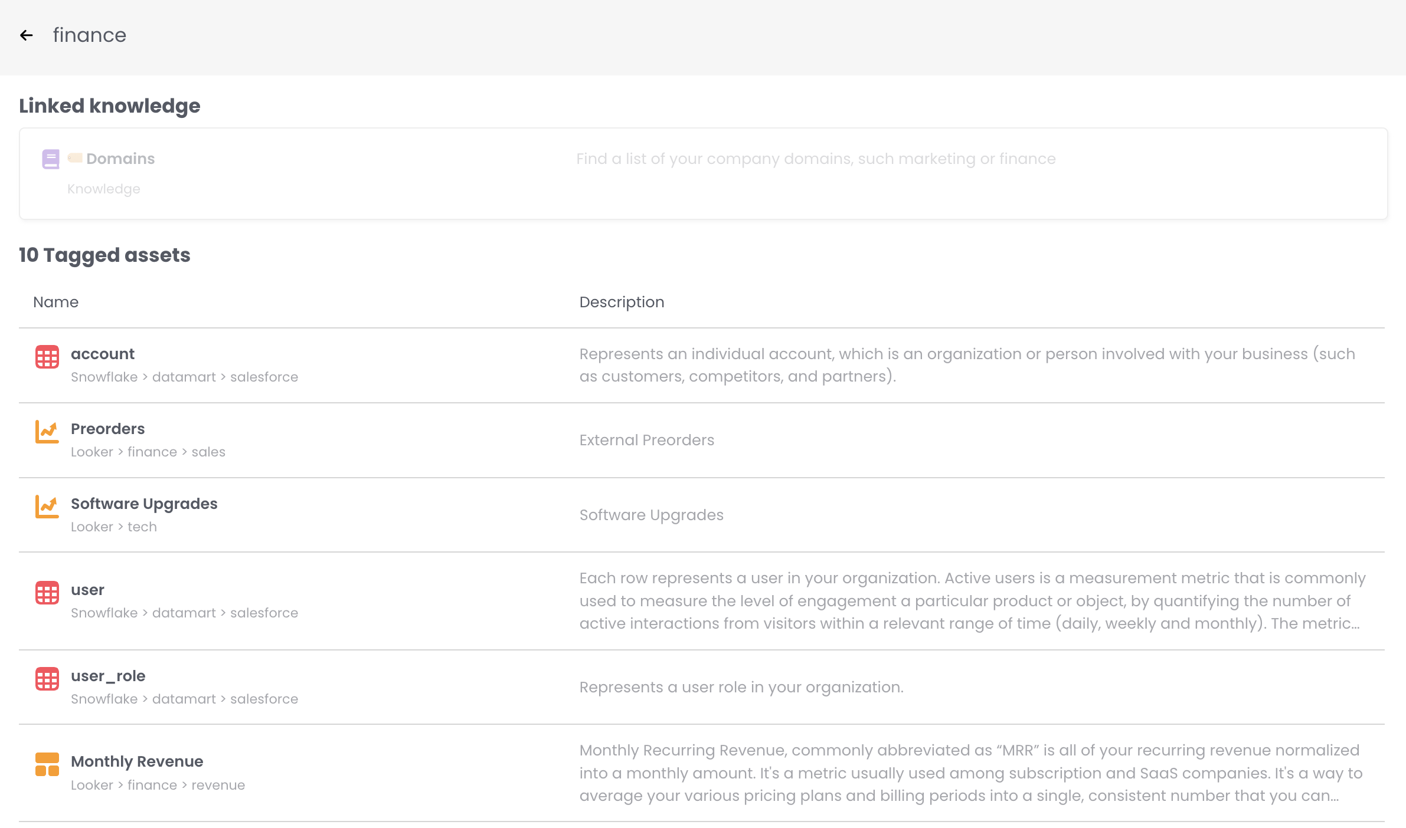Click the finance page title
1406x828 pixels.
pyautogui.click(x=90, y=35)
